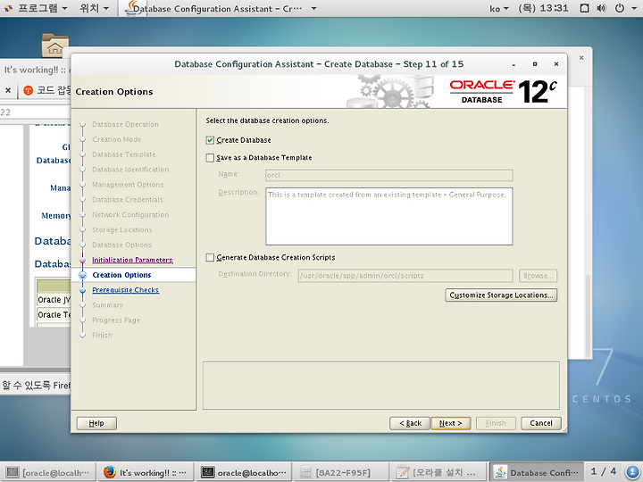Click the Browse button
This screenshot has height=482, width=643.
tap(538, 276)
